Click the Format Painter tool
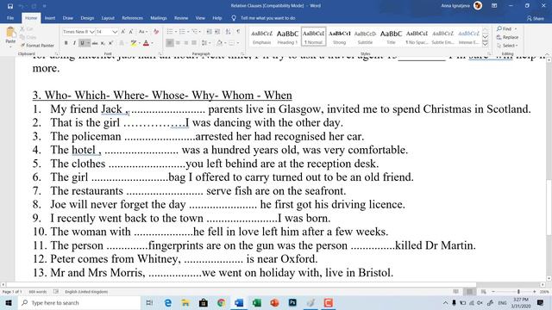 37,46
